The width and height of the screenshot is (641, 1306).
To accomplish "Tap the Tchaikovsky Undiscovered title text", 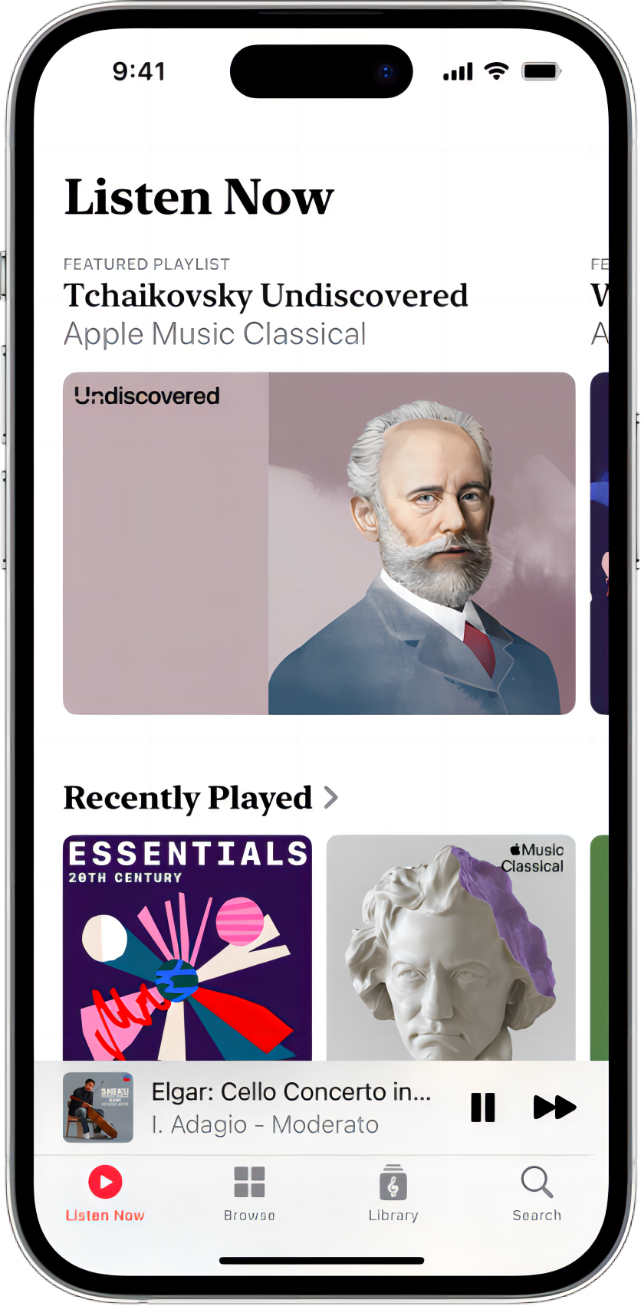I will 265,296.
